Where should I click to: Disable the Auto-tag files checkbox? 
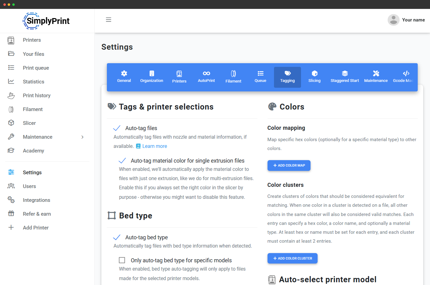click(x=117, y=128)
